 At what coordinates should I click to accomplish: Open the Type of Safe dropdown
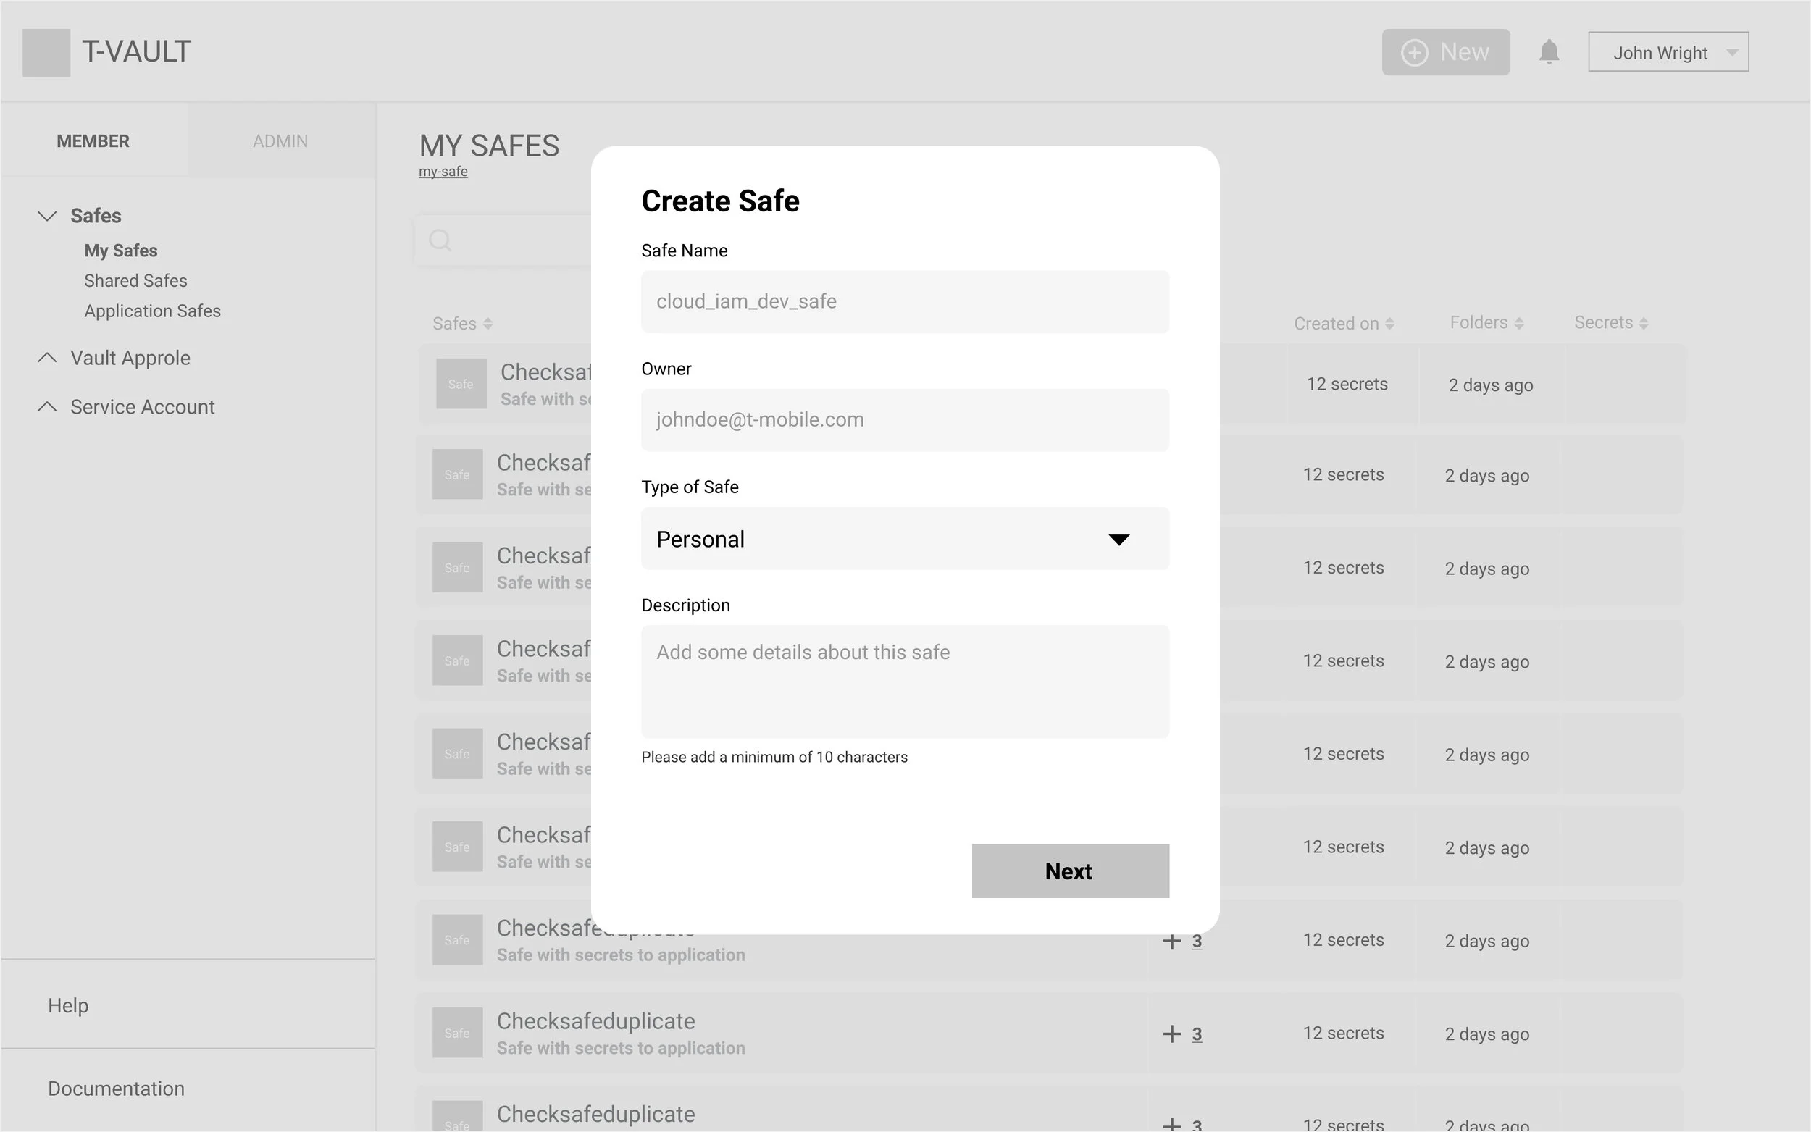pos(904,539)
